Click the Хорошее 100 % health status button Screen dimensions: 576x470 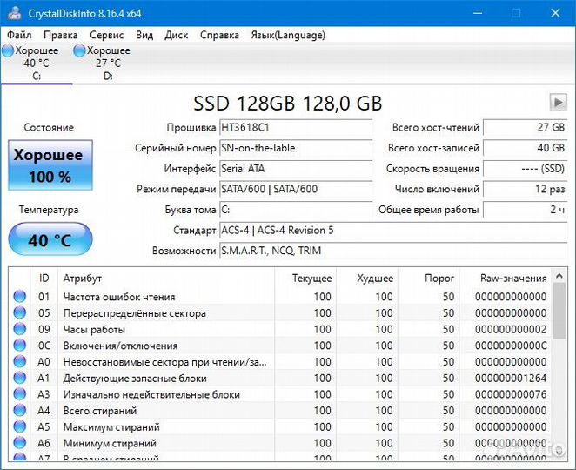[x=50, y=165]
